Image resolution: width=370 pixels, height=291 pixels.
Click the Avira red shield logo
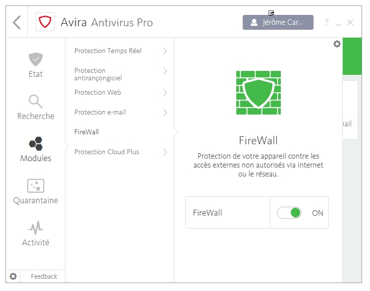click(x=45, y=22)
